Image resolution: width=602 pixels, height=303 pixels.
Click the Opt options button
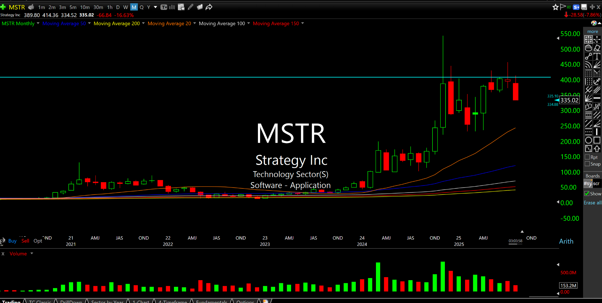(x=38, y=241)
